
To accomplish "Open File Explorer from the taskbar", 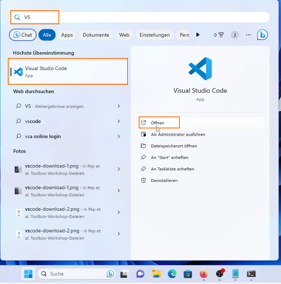I will click(x=156, y=274).
